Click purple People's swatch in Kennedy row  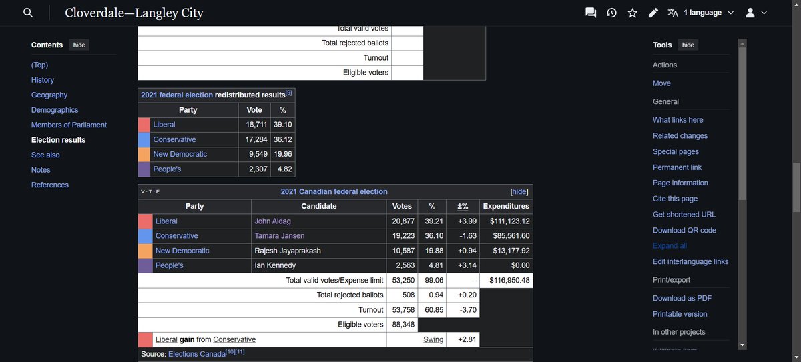click(x=145, y=265)
